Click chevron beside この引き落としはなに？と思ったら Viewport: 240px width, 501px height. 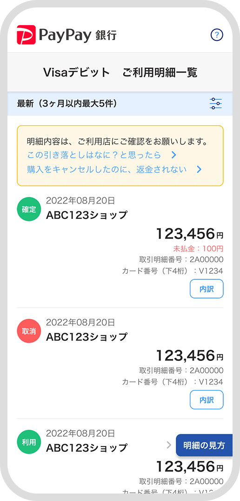coord(173,155)
